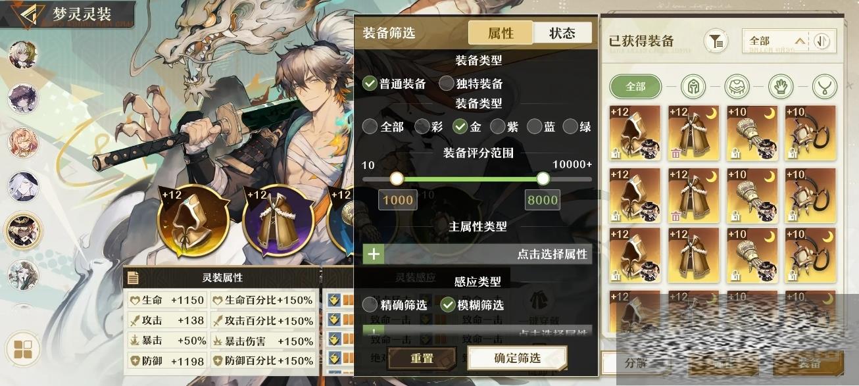Click the right handle of score range slider
This screenshot has width=859, height=386.
pos(543,178)
